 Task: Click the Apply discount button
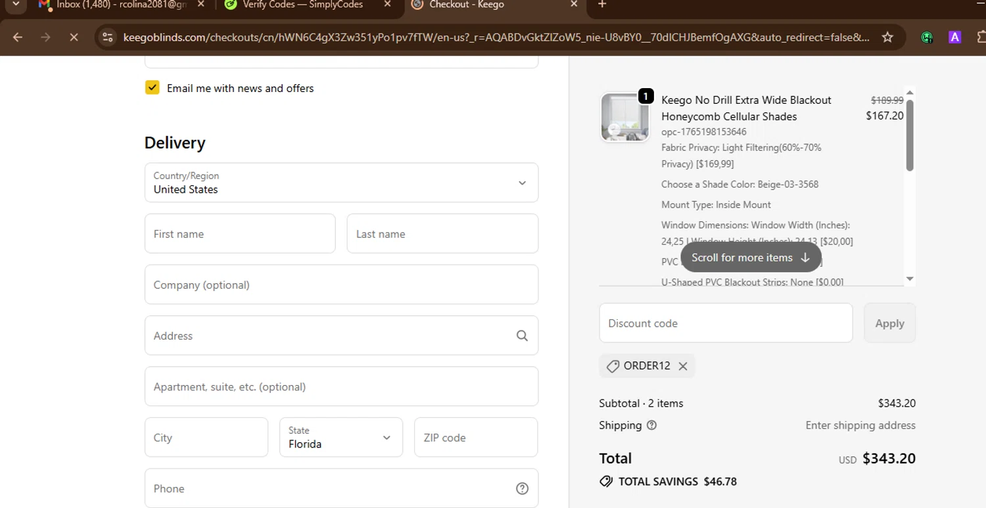889,323
